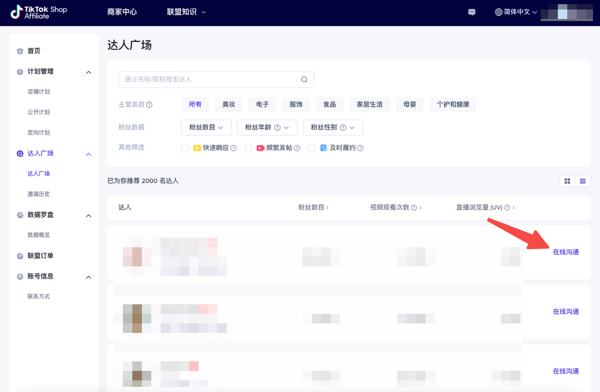Select the 达人广场 magnifier icon in sidebar

[19, 153]
